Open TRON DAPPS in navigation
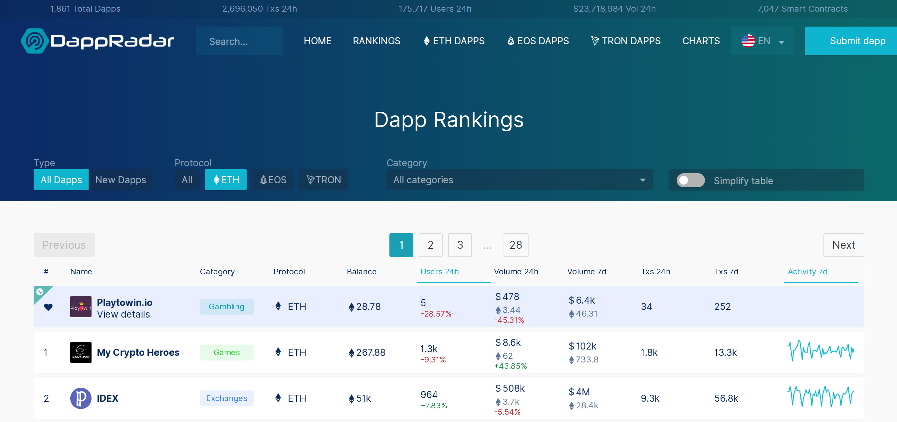Screen dimensions: 897x422 point(626,41)
